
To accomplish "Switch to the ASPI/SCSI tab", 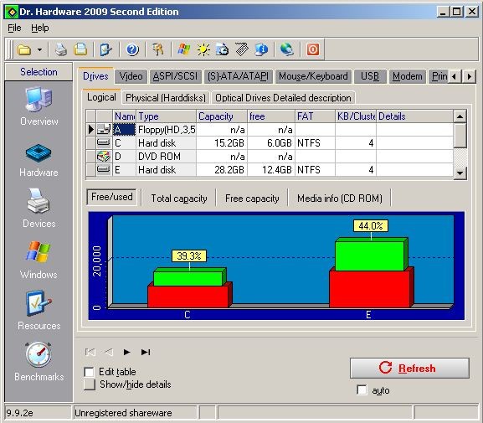I will coord(175,76).
